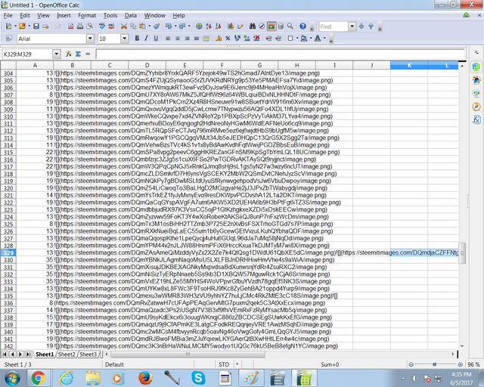Toggle the Gallery button in toolbar
The image size is (484, 387).
(x=271, y=26)
